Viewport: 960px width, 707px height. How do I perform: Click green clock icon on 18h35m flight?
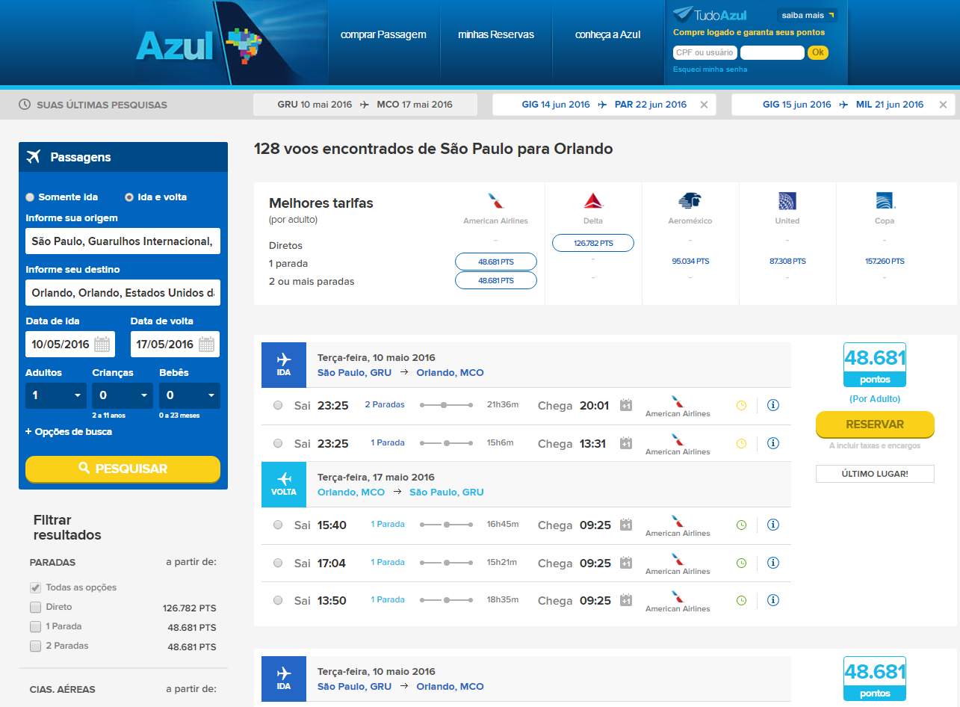[741, 600]
